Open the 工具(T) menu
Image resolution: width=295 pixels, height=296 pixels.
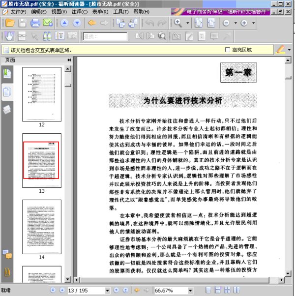click(121, 12)
